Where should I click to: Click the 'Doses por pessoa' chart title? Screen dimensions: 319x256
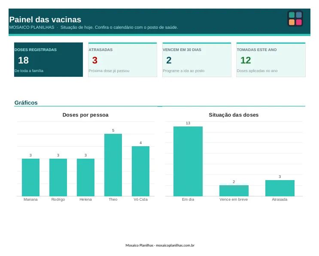85,115
